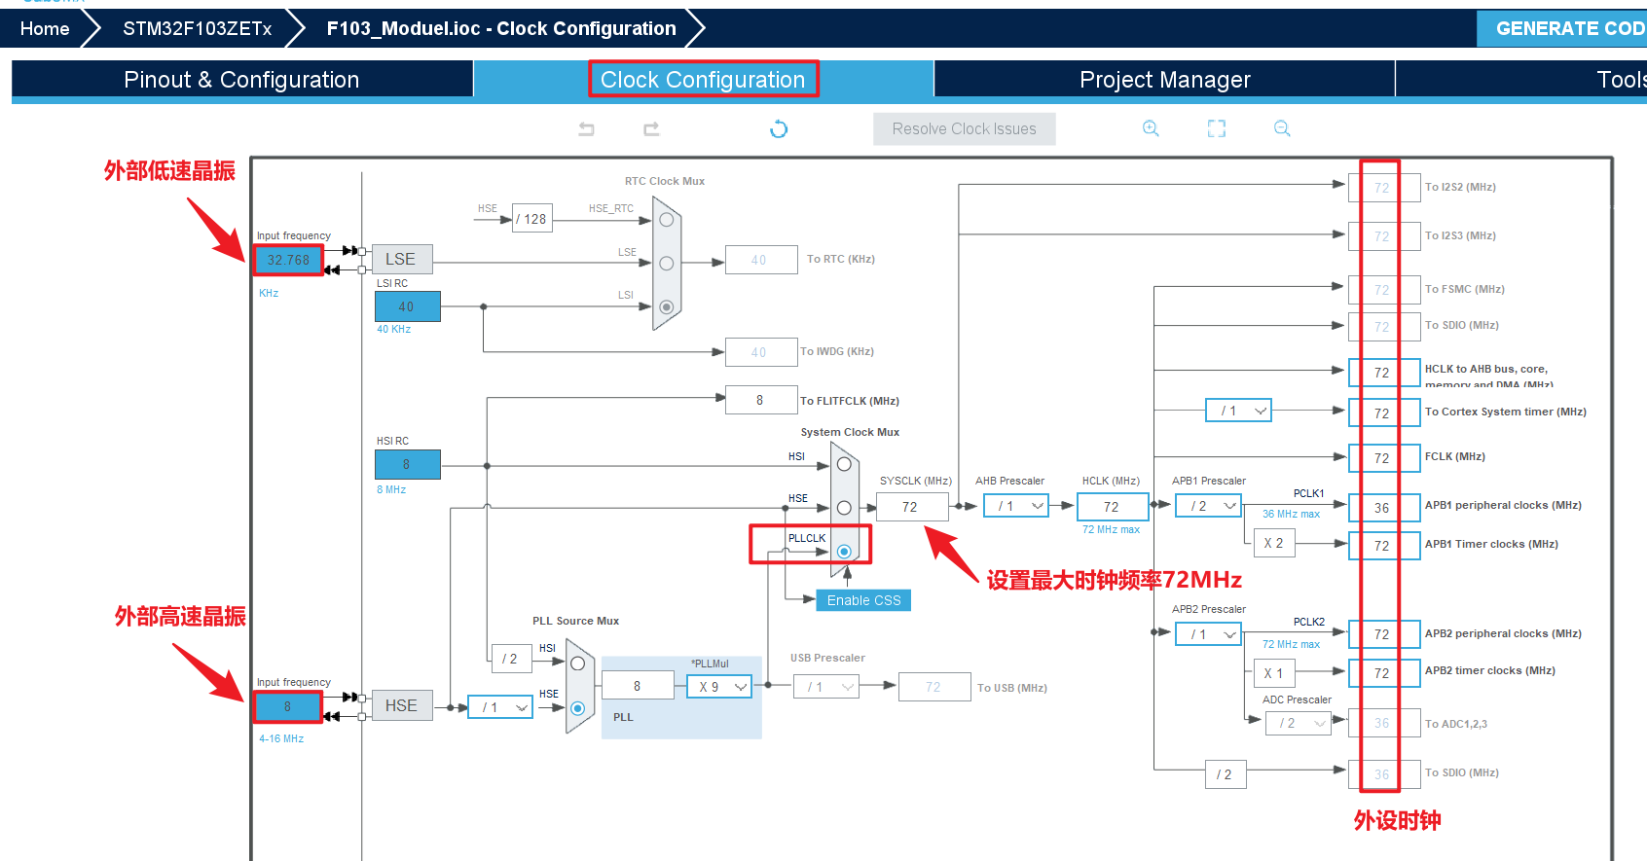Select the F103_Moduel.ioc breadcrumb

click(x=501, y=28)
